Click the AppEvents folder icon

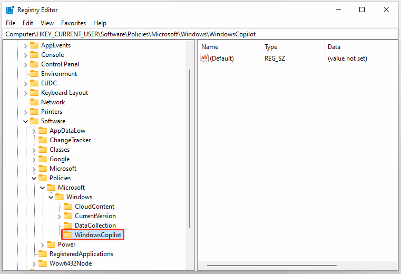34,45
